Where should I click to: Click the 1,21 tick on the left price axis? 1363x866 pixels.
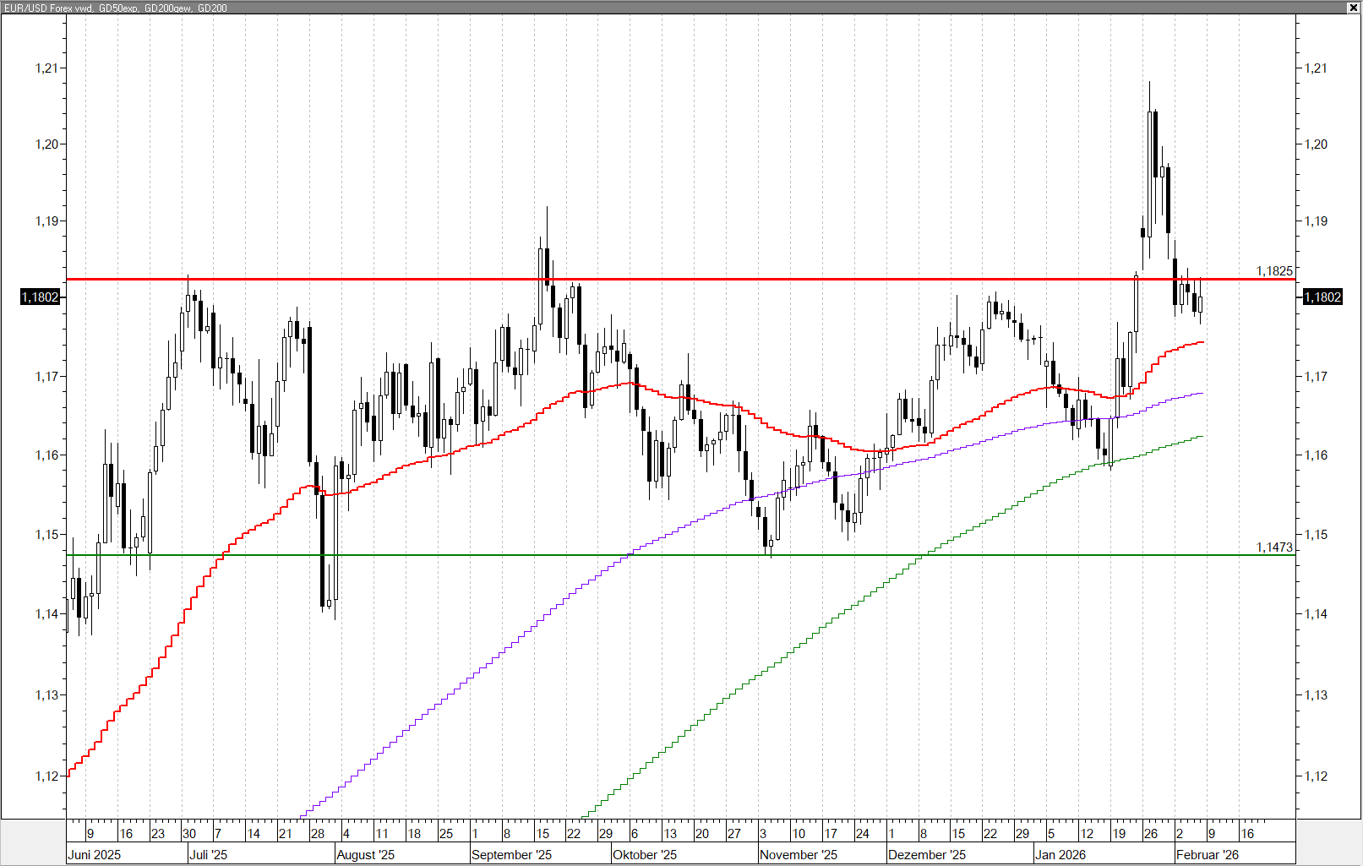(46, 68)
